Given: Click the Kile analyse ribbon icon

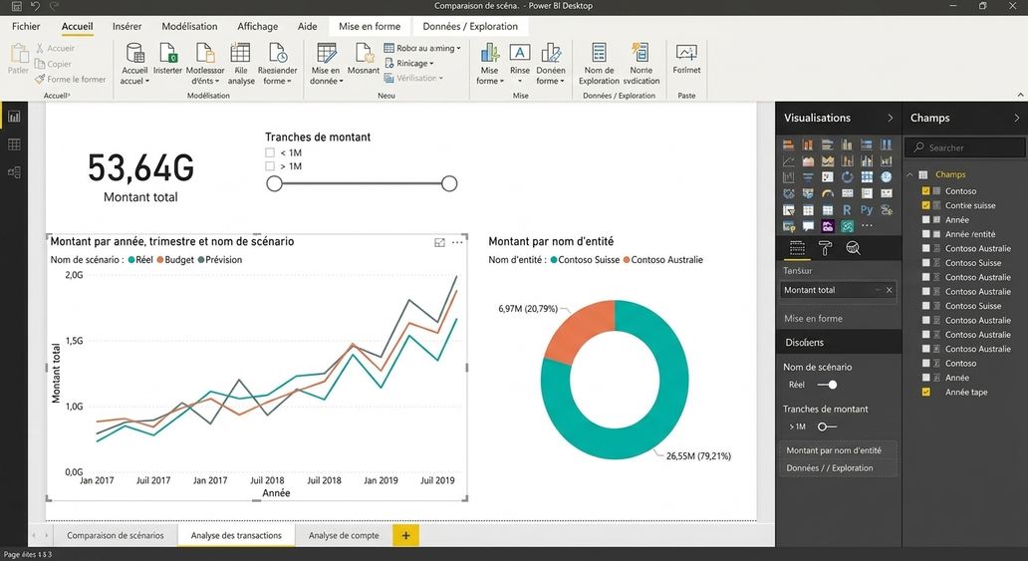Looking at the screenshot, I should pos(241,64).
